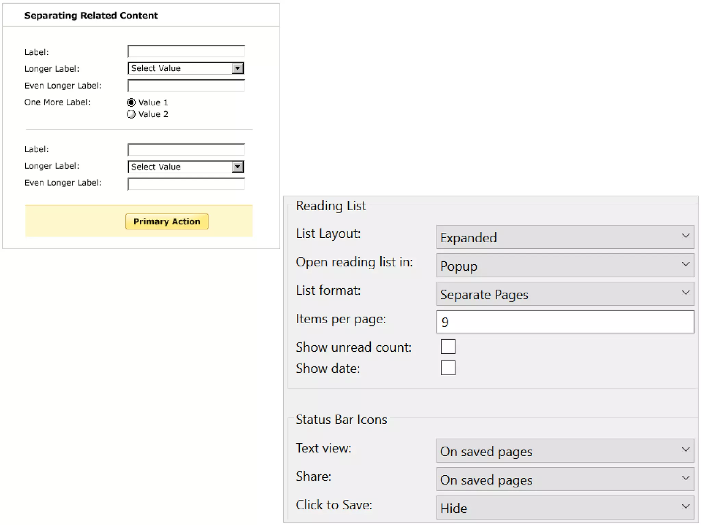Open the Click to Save dropdown
Image resolution: width=701 pixels, height=525 pixels.
[x=565, y=508]
